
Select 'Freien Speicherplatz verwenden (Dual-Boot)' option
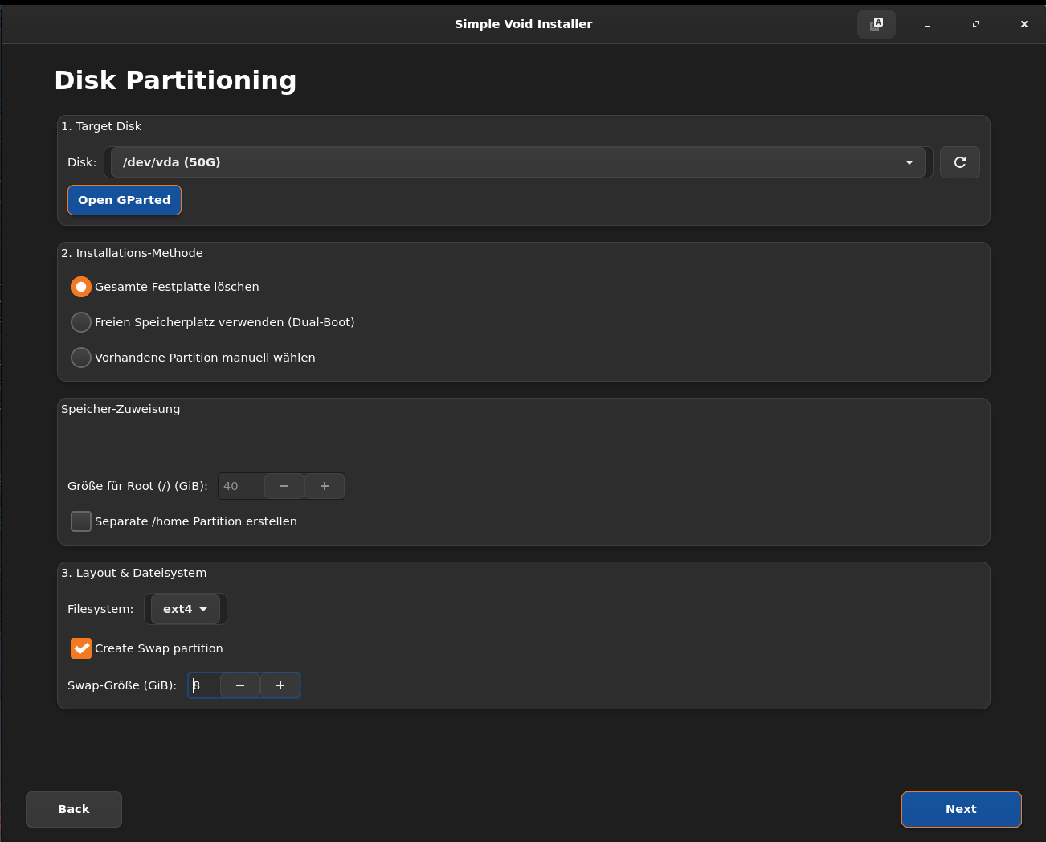pos(81,322)
